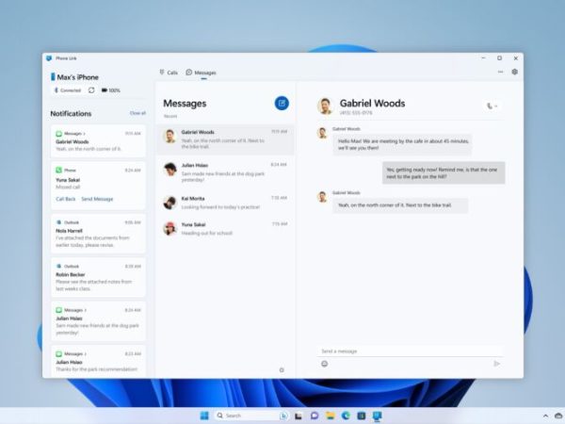Open the call dropdown for Gabriel Woods
Screen dimensions: 565x424
pyautogui.click(x=492, y=106)
